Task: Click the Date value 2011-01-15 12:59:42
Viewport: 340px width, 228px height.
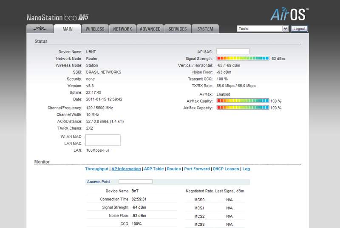Action: [x=104, y=99]
